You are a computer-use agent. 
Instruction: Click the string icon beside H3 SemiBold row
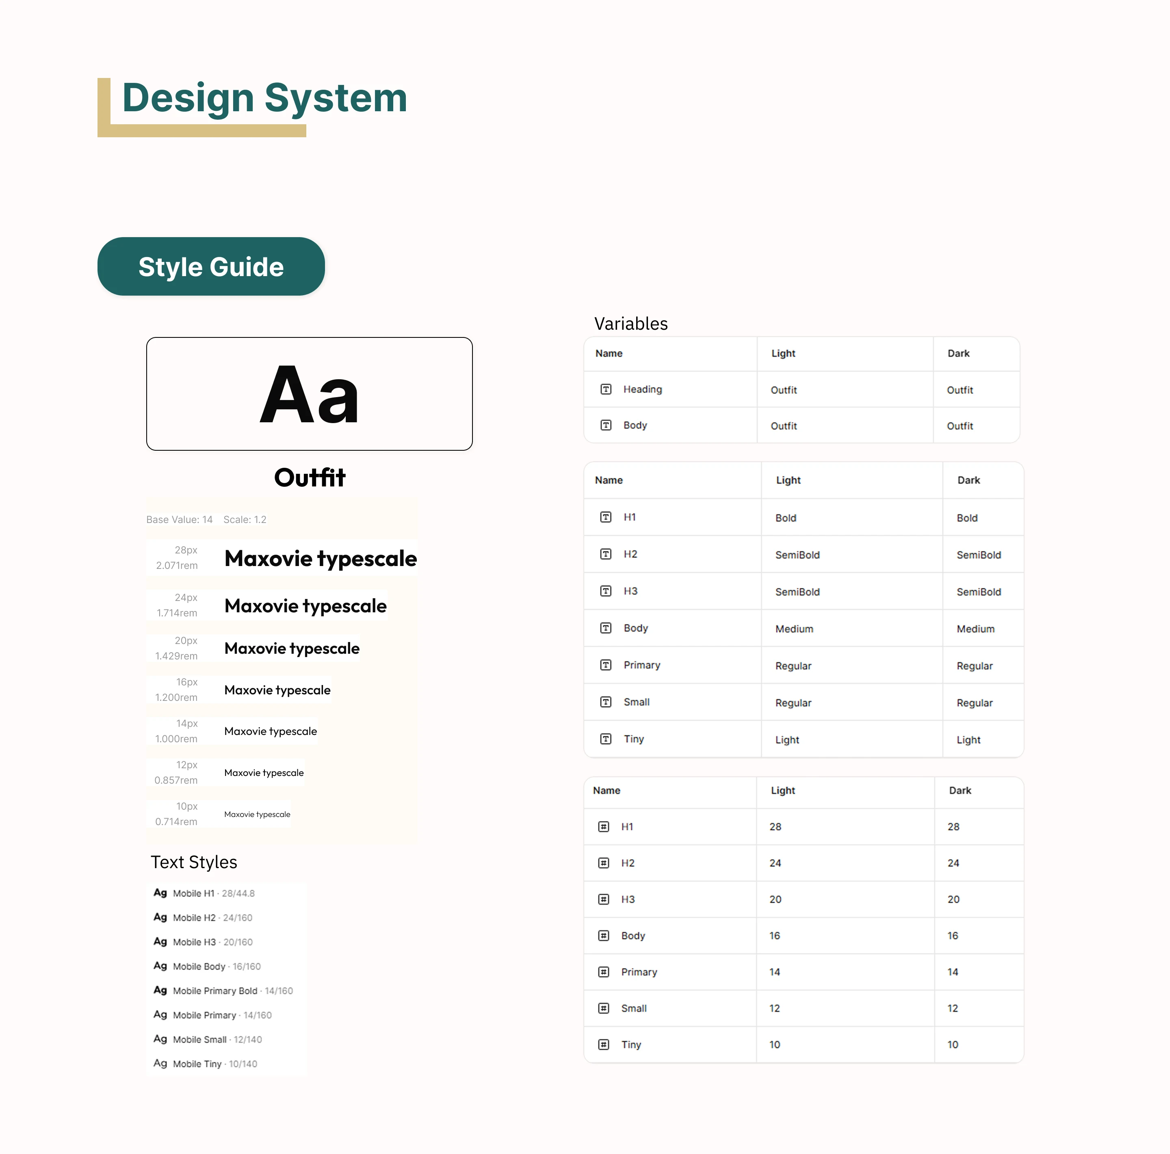606,591
